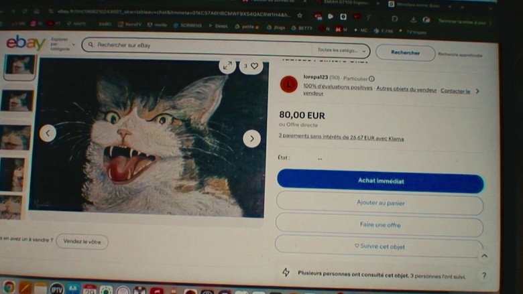Click the heart favorite icon showing 3

coord(251,66)
